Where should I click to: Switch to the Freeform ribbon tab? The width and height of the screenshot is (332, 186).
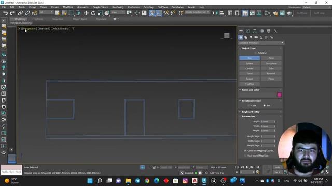click(38, 19)
